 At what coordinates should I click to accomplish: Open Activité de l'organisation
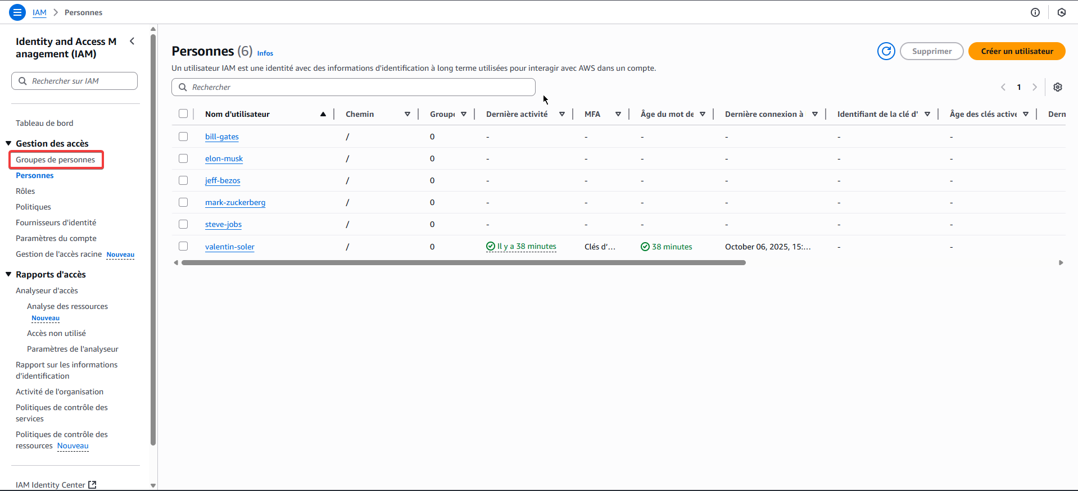tap(60, 392)
